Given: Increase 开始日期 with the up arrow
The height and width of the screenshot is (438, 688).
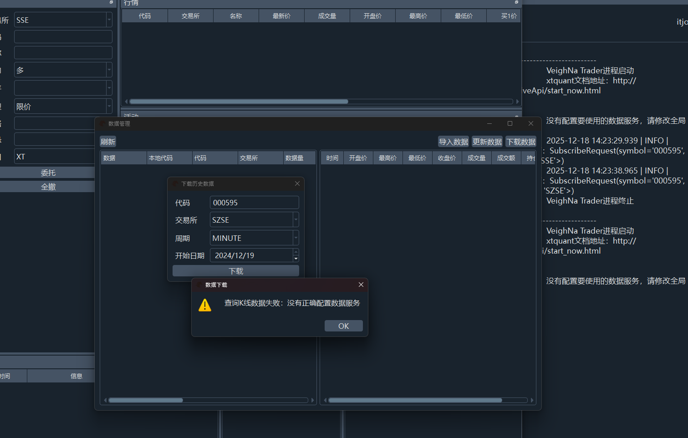Looking at the screenshot, I should pos(296,252).
